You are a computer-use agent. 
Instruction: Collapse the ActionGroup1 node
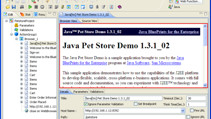(12, 34)
